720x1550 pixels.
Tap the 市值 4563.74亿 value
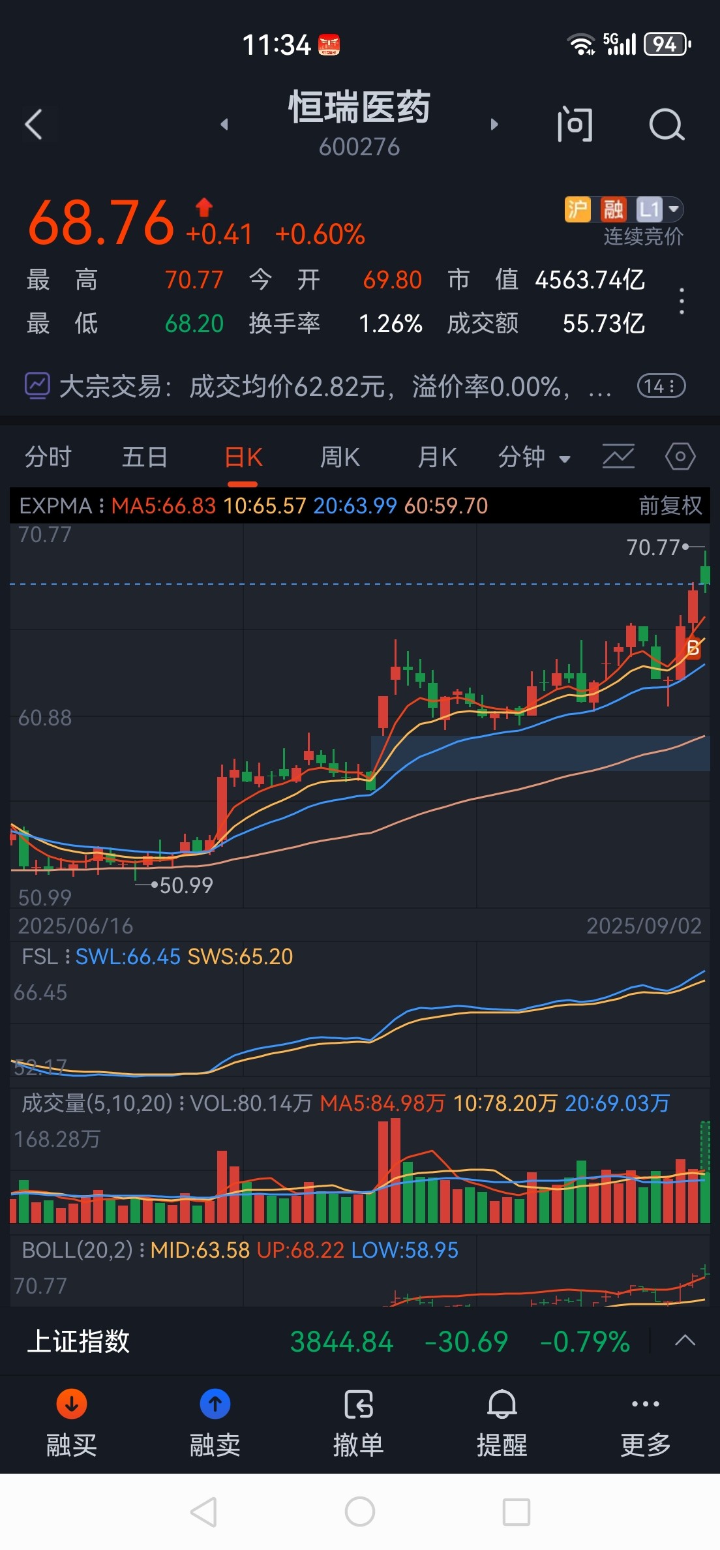coord(590,280)
